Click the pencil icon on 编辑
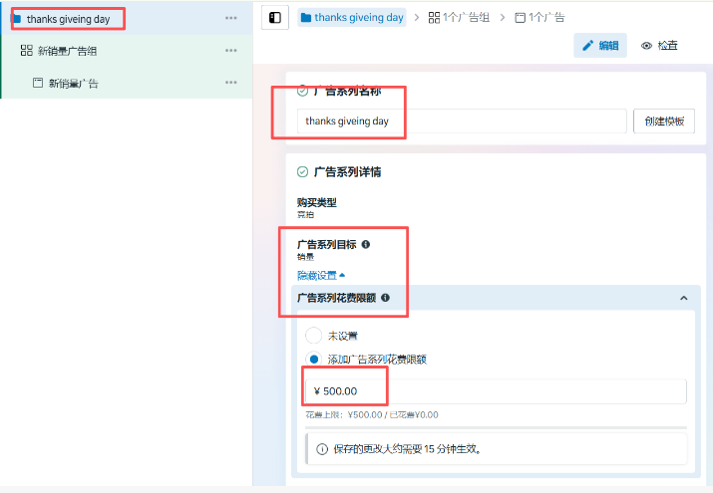The image size is (713, 493). pos(588,46)
